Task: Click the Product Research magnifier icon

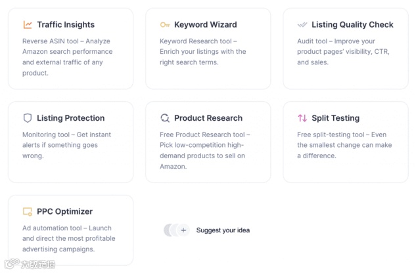Action: click(x=165, y=118)
